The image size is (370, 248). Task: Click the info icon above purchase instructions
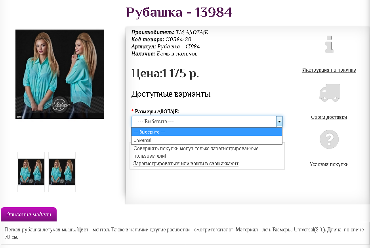(329, 44)
